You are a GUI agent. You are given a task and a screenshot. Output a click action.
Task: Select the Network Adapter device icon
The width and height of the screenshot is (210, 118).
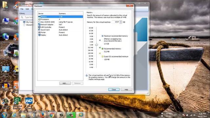(39, 25)
